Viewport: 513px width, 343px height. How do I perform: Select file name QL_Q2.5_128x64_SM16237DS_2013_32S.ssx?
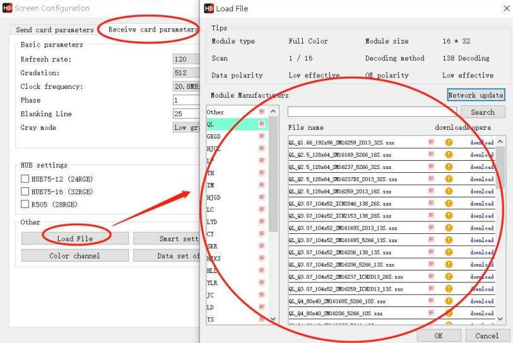pyautogui.click(x=343, y=179)
